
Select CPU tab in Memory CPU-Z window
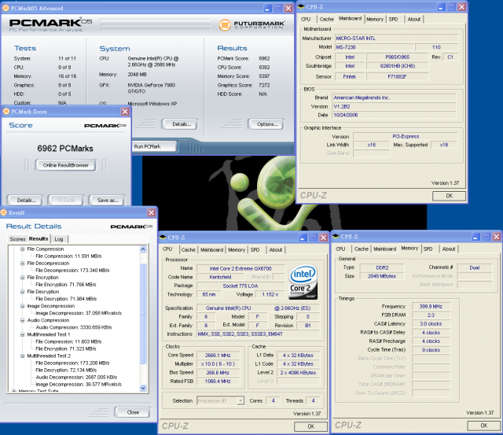(x=340, y=249)
